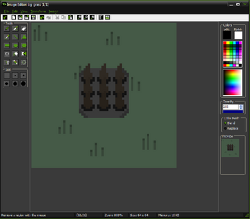Click the Cut scissors icon
The width and height of the screenshot is (250, 219).
(57, 17)
